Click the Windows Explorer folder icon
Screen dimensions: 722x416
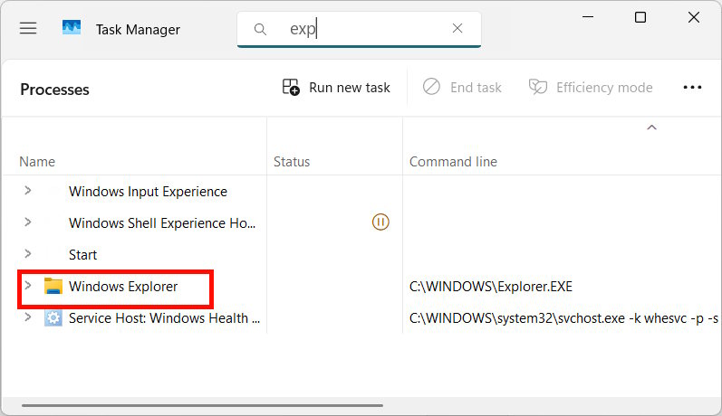point(53,286)
